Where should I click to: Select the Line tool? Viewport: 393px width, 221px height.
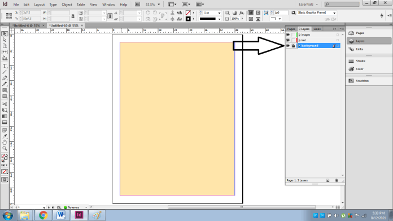click(x=5, y=72)
